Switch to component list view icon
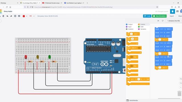 pos(177,11)
